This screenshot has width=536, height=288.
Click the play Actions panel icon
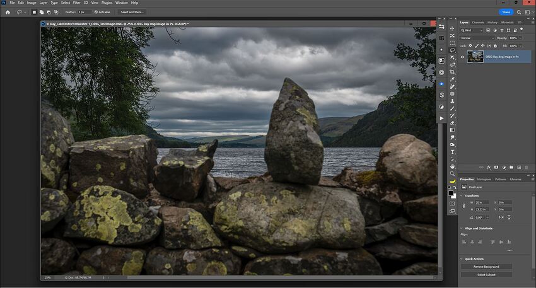(x=441, y=118)
